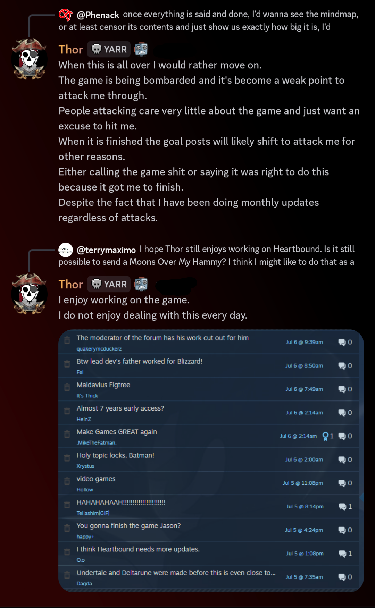Click trash icon beside 'Maldavius Figtree' thread
Image resolution: width=375 pixels, height=608 pixels.
coord(67,387)
